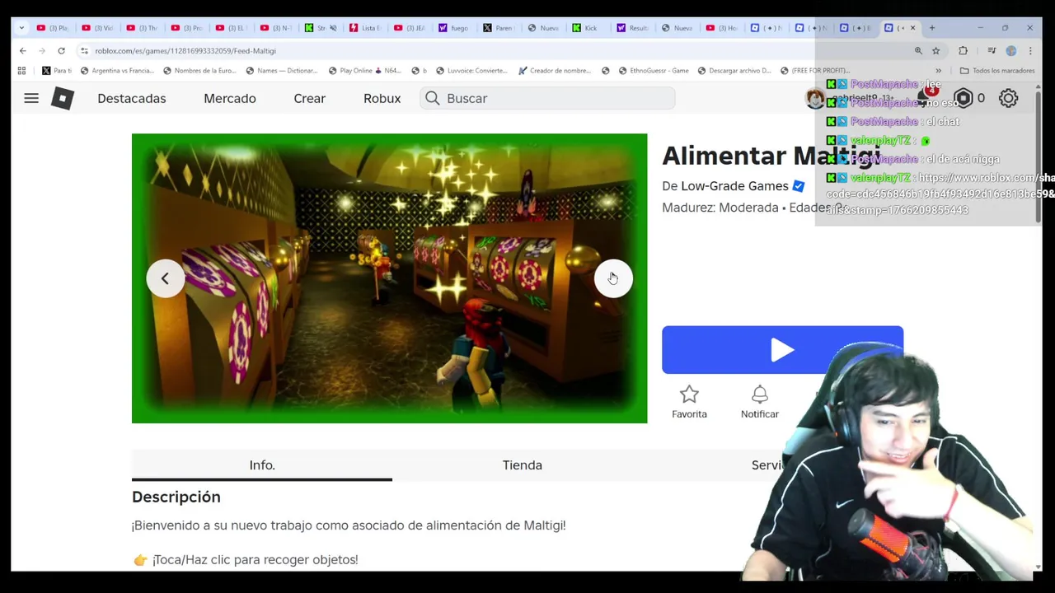Select the Info. tab
This screenshot has width=1055, height=593.
262,465
